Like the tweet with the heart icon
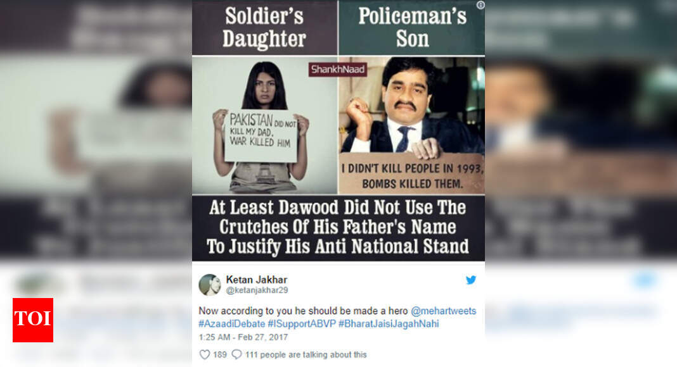Viewport: 677px width, 367px height. tap(204, 354)
